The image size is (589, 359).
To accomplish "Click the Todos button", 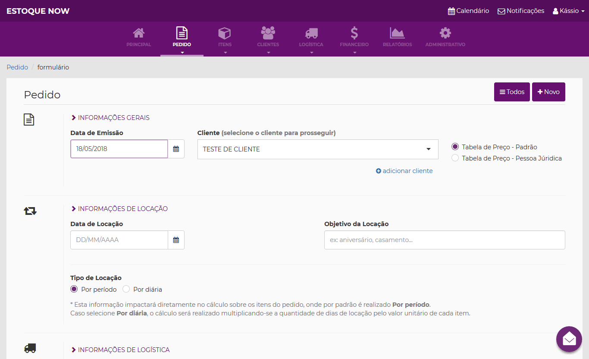I will tap(512, 92).
